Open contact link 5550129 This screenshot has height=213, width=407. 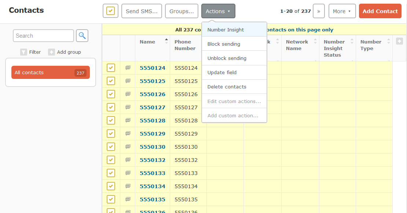click(x=153, y=134)
